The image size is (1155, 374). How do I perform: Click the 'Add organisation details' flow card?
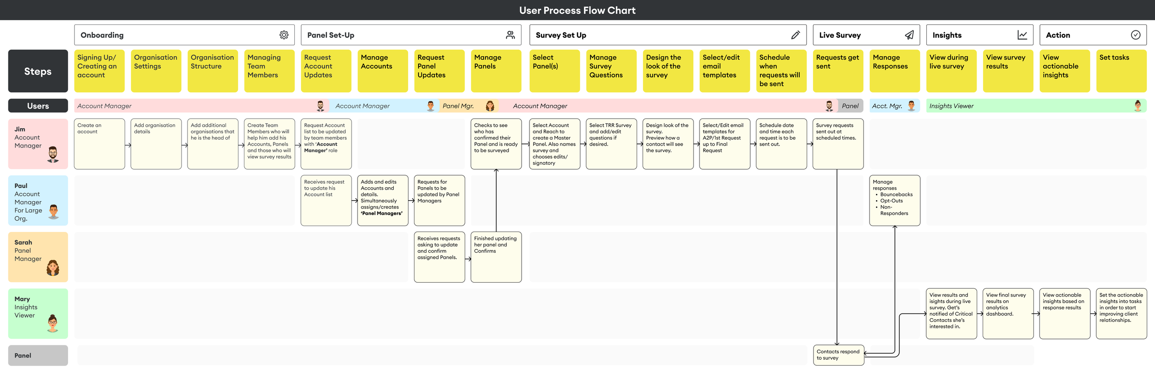156,144
